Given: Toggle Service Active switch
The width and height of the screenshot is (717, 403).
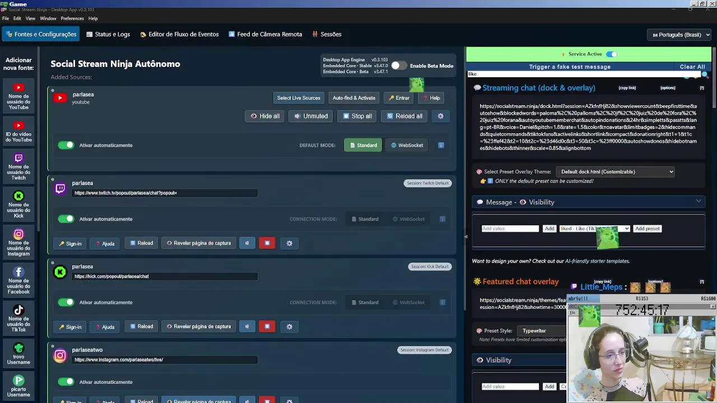Looking at the screenshot, I should click(x=612, y=54).
